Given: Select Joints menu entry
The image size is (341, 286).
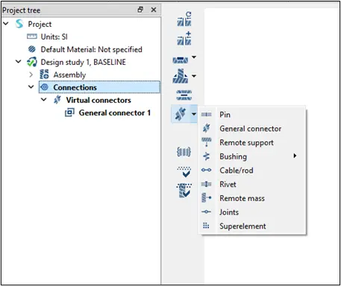Looking at the screenshot, I should (x=252, y=212).
